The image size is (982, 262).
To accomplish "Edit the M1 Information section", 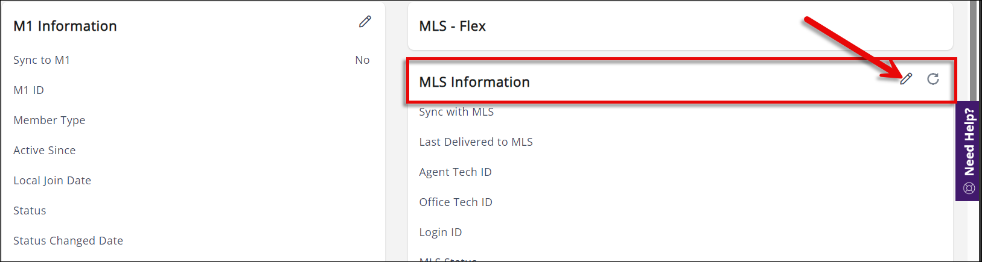I will click(365, 22).
